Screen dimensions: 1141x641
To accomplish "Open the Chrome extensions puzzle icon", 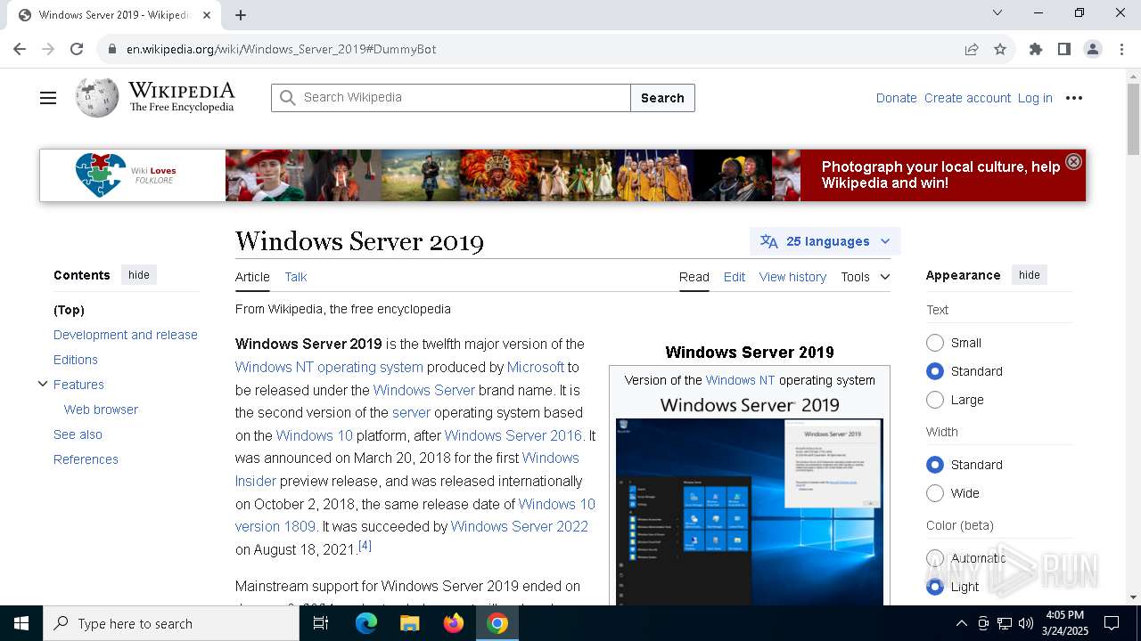I will click(1036, 49).
